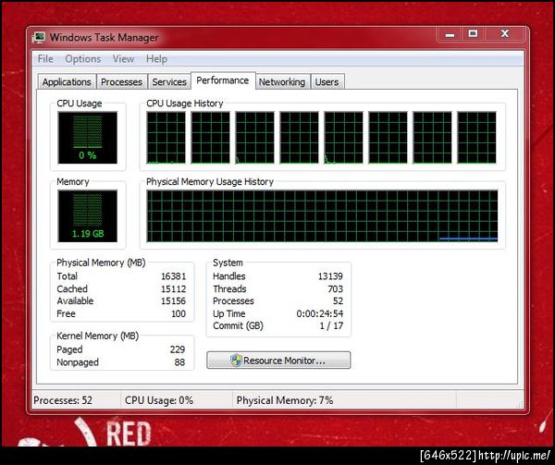The width and height of the screenshot is (555, 465).
Task: Switch to the Users tab
Action: (327, 81)
